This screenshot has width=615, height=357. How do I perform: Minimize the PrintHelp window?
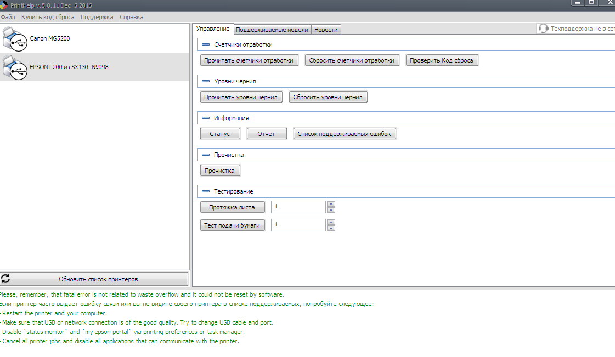(577, 3)
